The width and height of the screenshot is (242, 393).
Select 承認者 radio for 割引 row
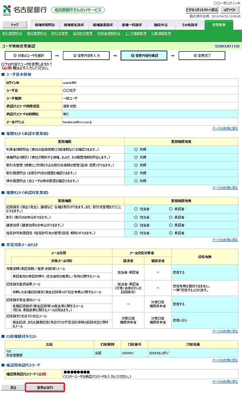click(171, 217)
